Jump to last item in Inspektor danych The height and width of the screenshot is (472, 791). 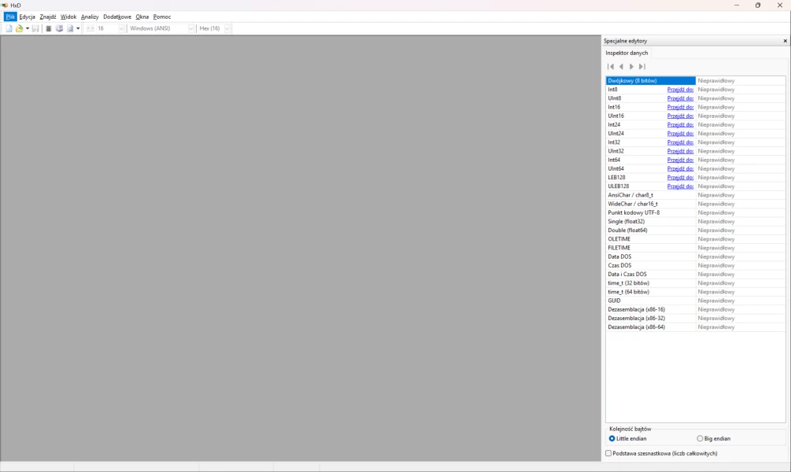642,67
